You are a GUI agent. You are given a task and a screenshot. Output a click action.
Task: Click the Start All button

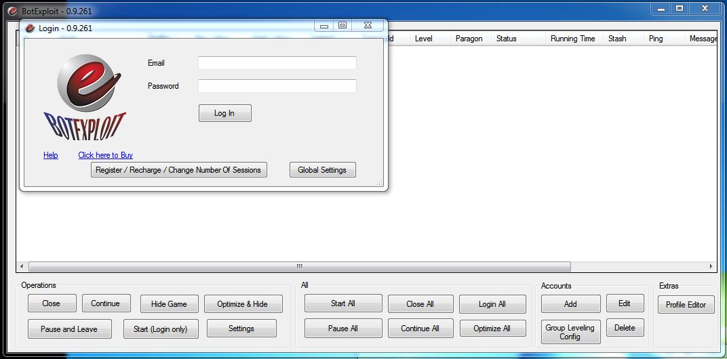pyautogui.click(x=343, y=303)
